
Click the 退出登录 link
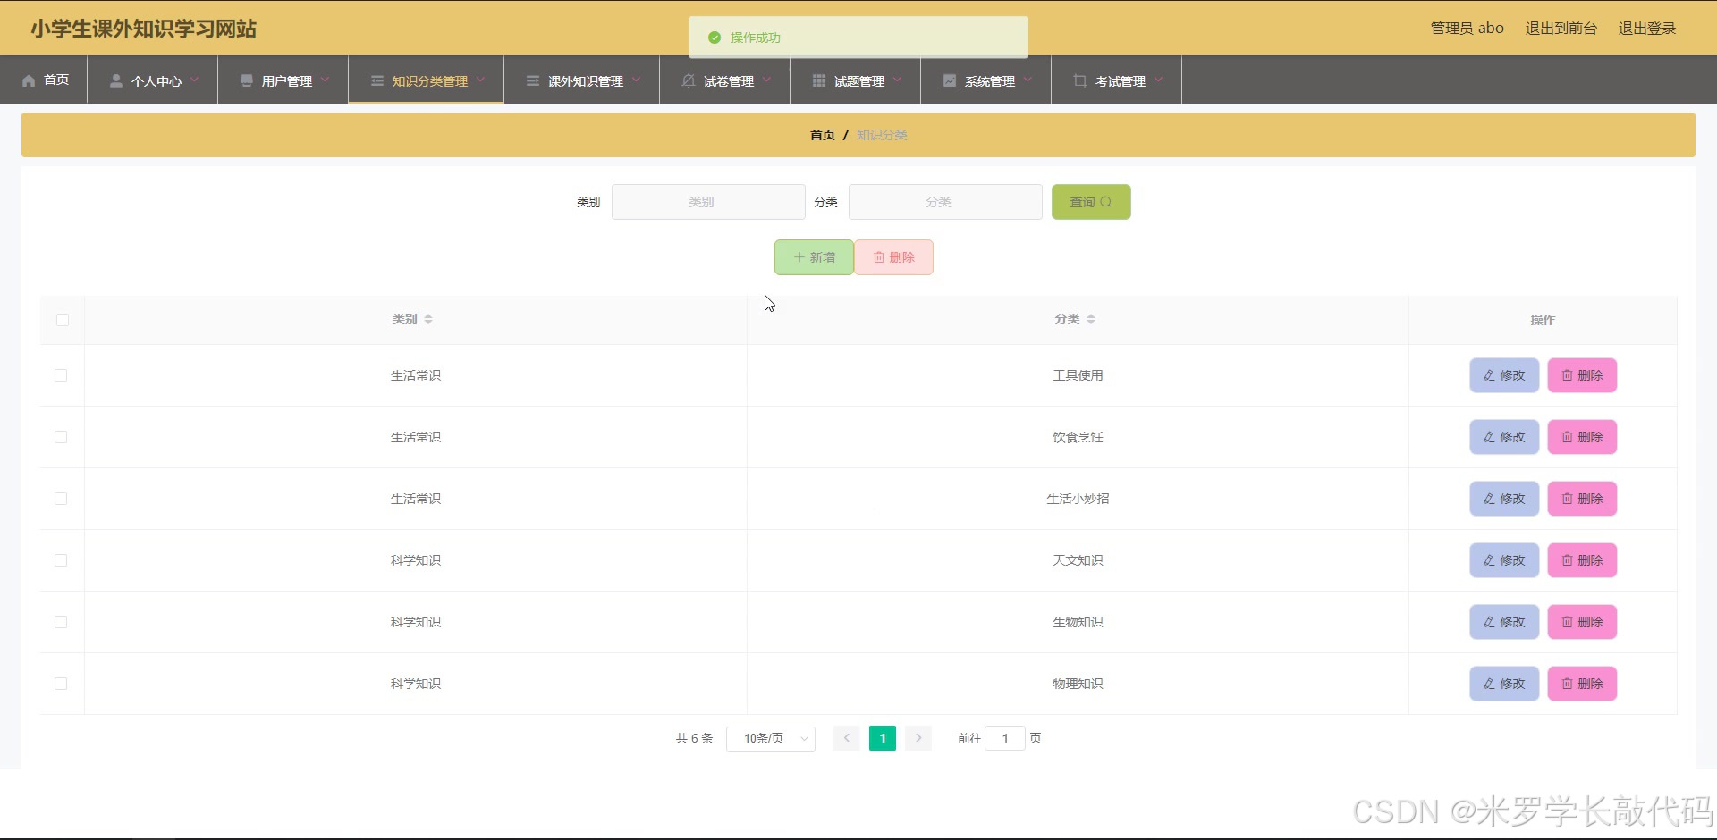point(1647,29)
